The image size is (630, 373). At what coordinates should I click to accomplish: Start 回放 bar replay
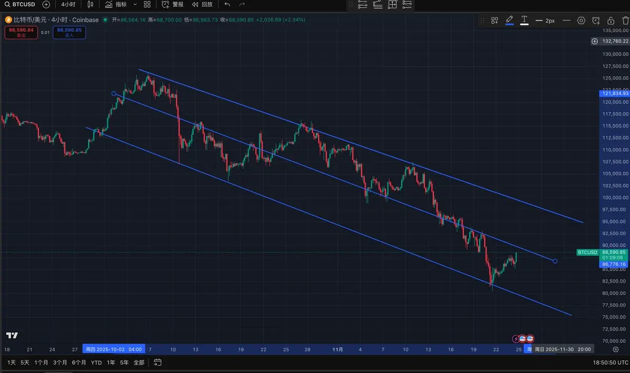(202, 4)
